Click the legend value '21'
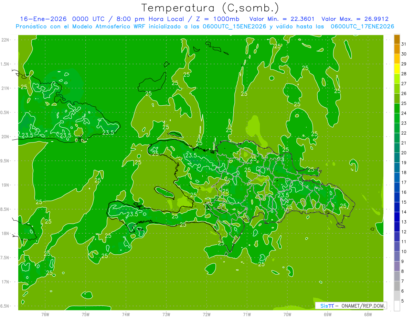The width and height of the screenshot is (413, 319). (404, 143)
